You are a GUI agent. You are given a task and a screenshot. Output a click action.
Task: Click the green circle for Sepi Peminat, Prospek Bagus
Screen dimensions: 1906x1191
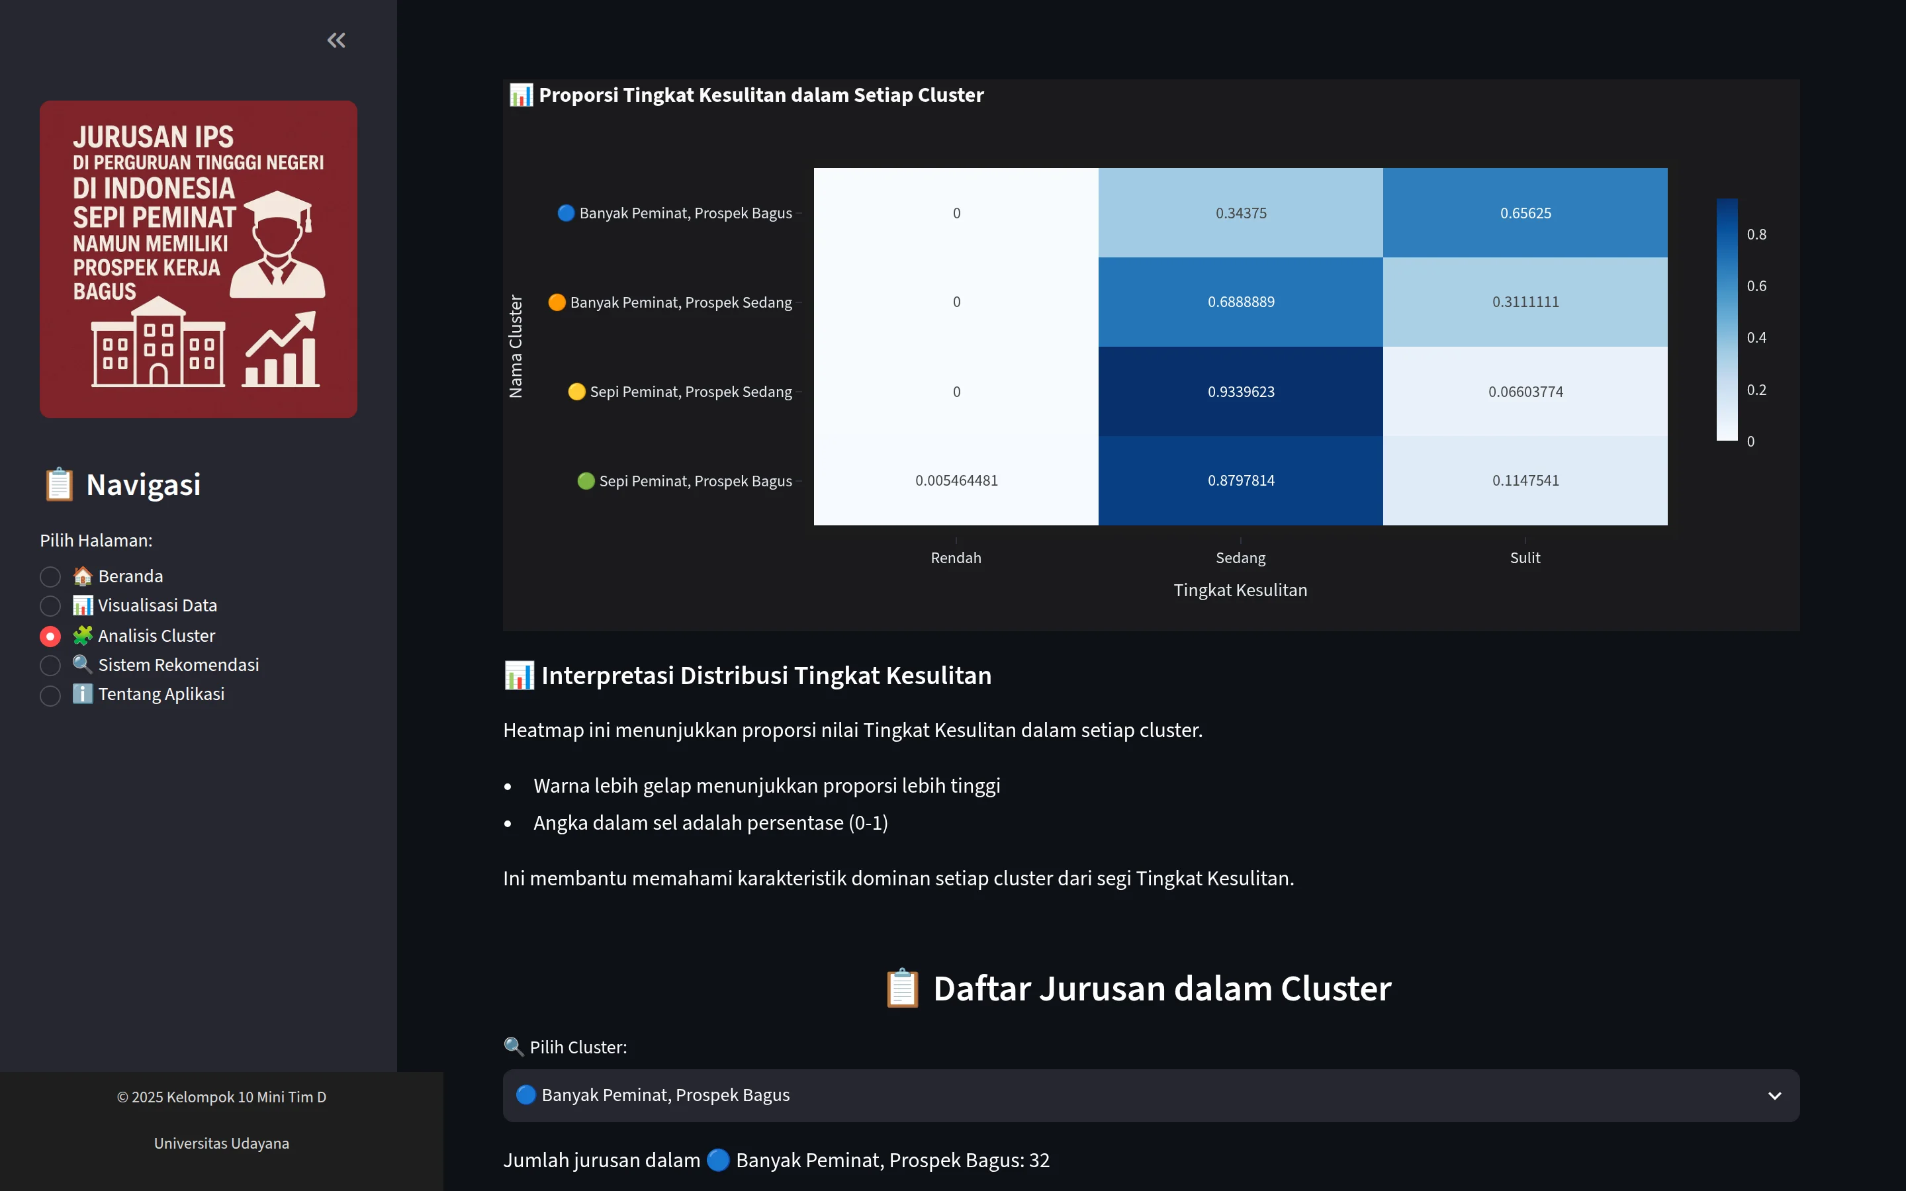[x=586, y=480]
